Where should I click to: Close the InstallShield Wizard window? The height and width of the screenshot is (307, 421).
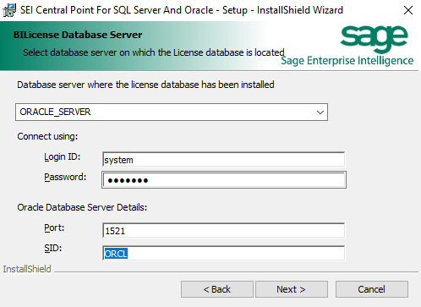408,10
